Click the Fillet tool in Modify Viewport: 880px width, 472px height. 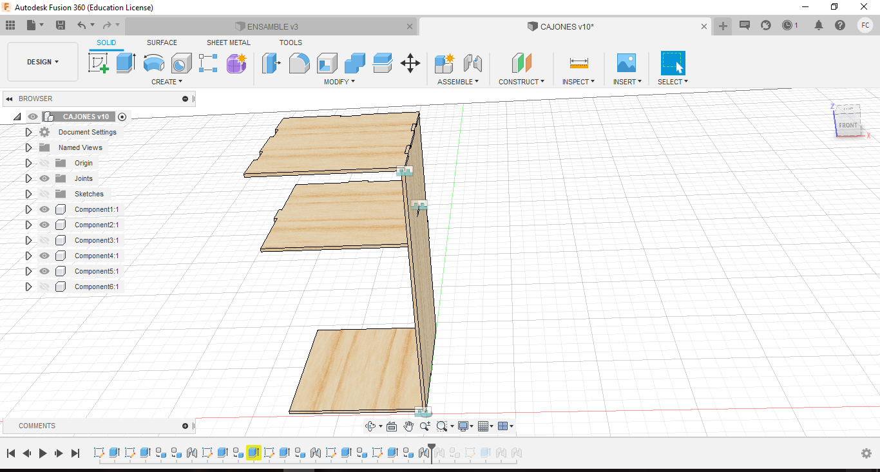pos(299,63)
